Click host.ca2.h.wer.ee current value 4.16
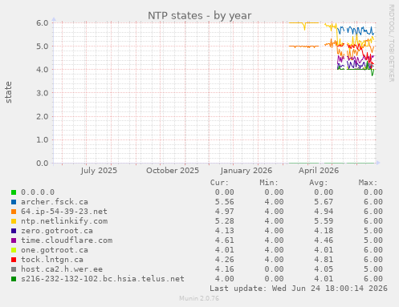 225,269
